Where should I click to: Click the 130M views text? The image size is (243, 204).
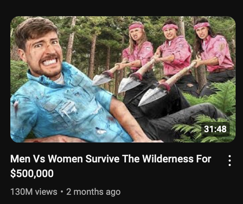click(34, 192)
